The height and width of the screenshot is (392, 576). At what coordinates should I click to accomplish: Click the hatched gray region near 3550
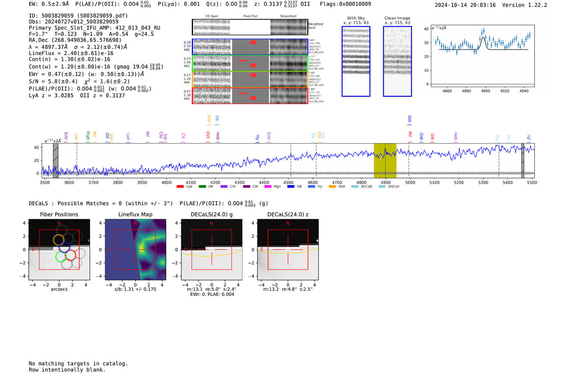point(56,161)
